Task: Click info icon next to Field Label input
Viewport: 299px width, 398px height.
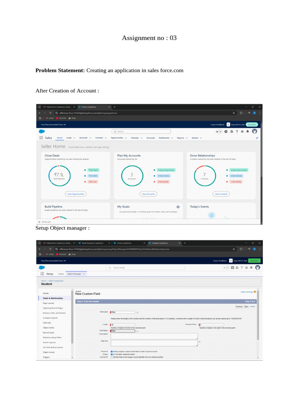Action: [137, 312]
